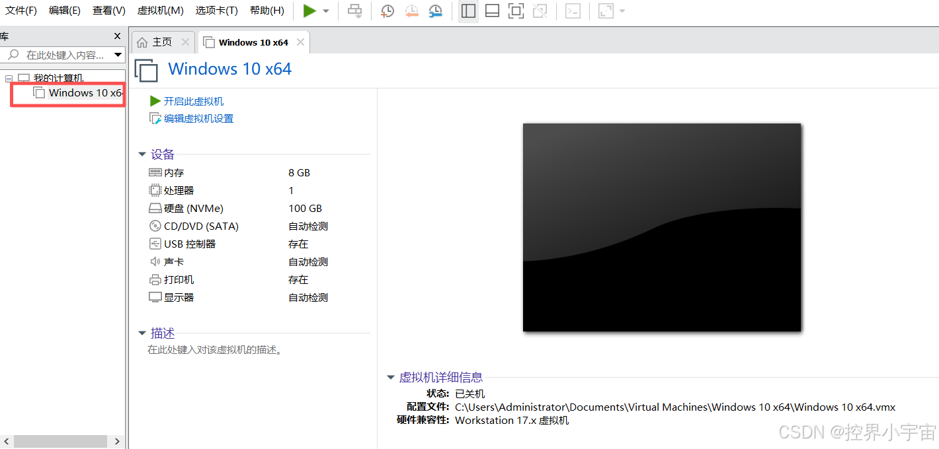Click the library search input field
The image size is (939, 449).
(x=63, y=55)
